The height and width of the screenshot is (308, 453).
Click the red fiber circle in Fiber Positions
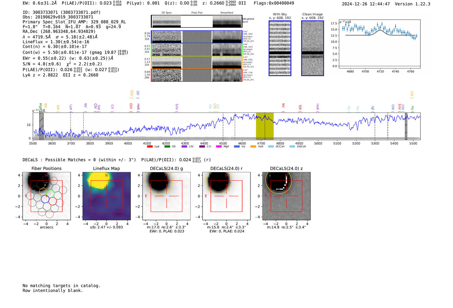52,201
